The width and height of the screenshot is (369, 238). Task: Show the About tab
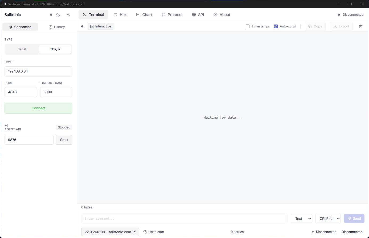[222, 15]
